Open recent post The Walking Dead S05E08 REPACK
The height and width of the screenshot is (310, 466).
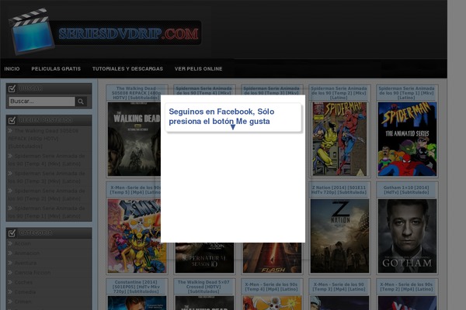[x=43, y=139]
